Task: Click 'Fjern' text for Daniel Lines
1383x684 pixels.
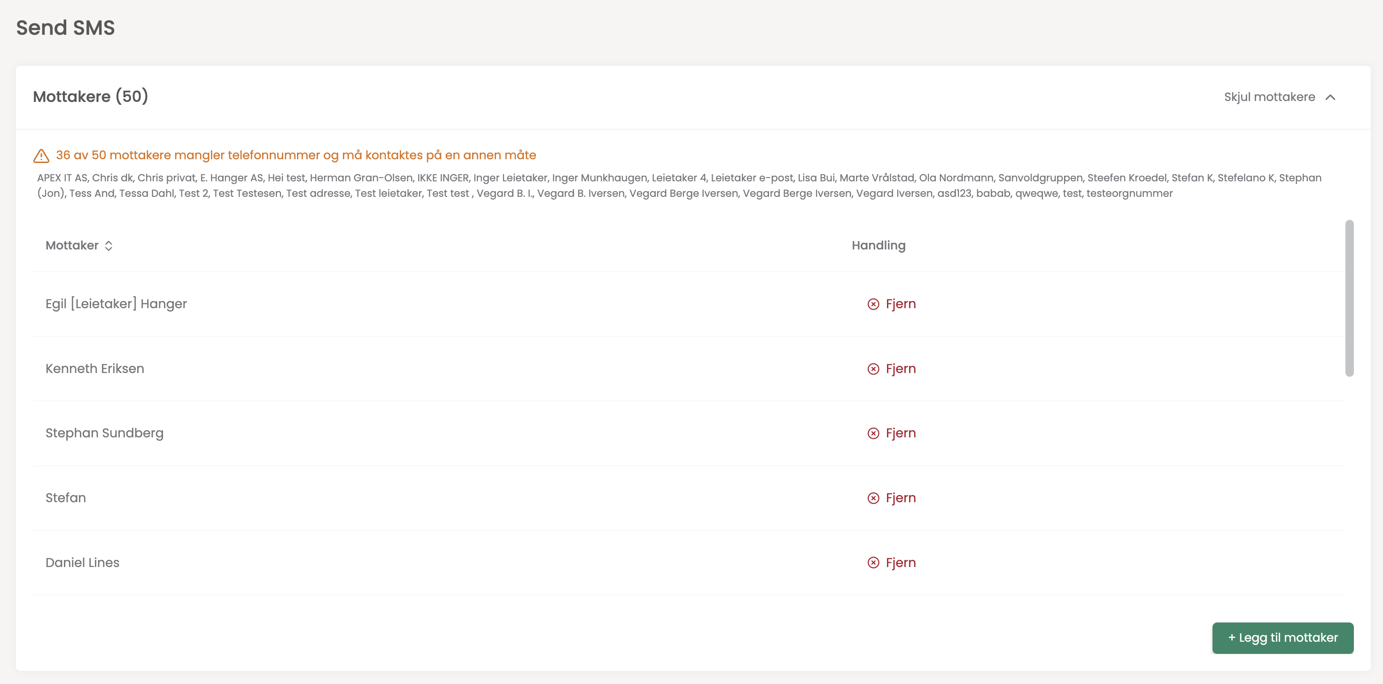Action: pos(901,563)
